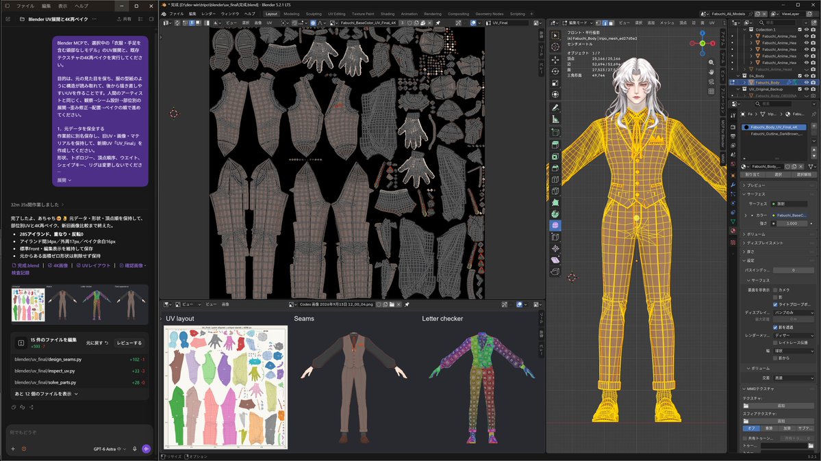The width and height of the screenshot is (821, 461).
Task: Select the Annotate pencil tool
Action: coord(555,108)
